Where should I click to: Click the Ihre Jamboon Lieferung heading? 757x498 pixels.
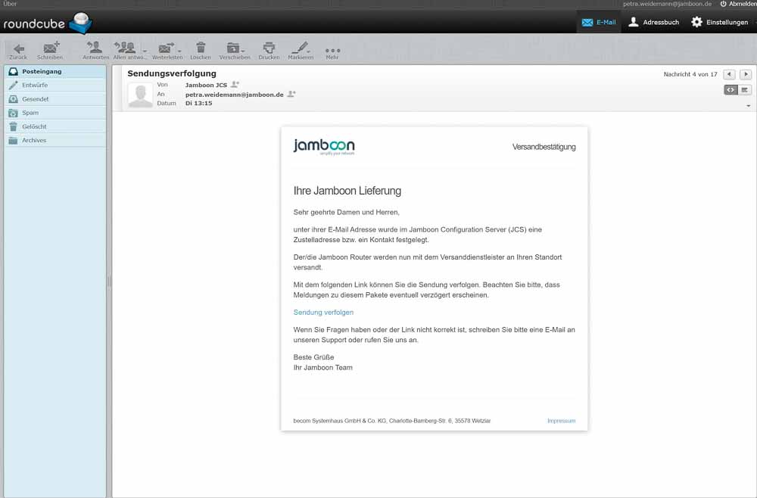click(x=347, y=191)
